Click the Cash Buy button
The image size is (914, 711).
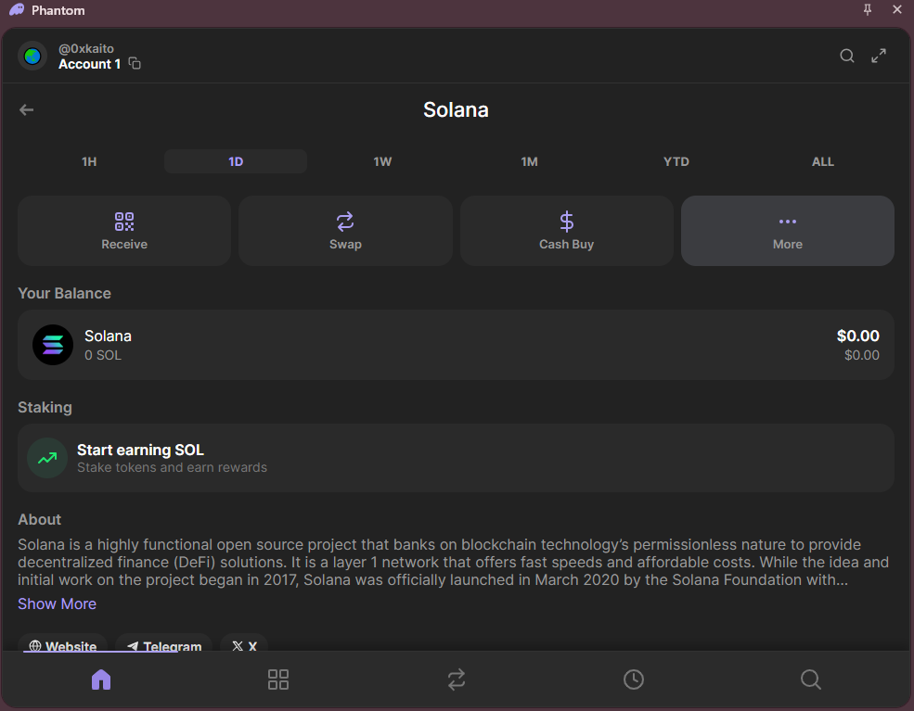567,231
